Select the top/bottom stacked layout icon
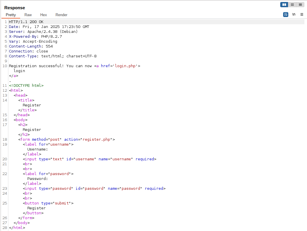Image resolution: width=307 pixels, height=231 pixels. click(x=292, y=5)
